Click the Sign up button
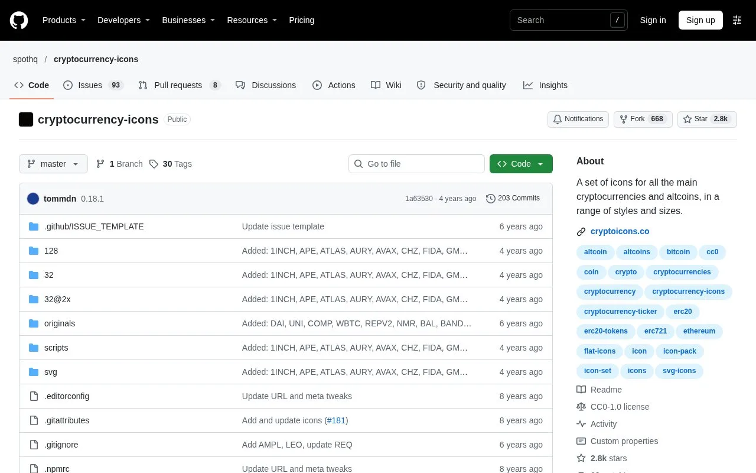The image size is (756, 473). click(700, 20)
